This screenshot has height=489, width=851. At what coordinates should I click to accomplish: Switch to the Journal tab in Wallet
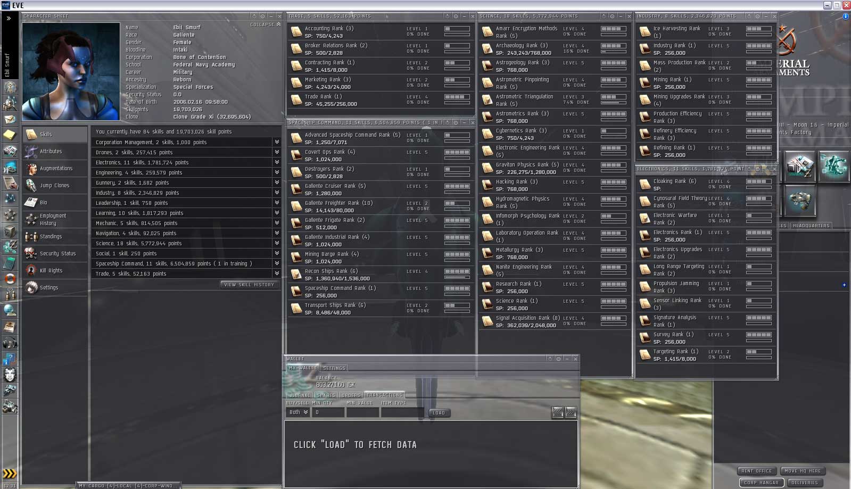[x=300, y=395]
